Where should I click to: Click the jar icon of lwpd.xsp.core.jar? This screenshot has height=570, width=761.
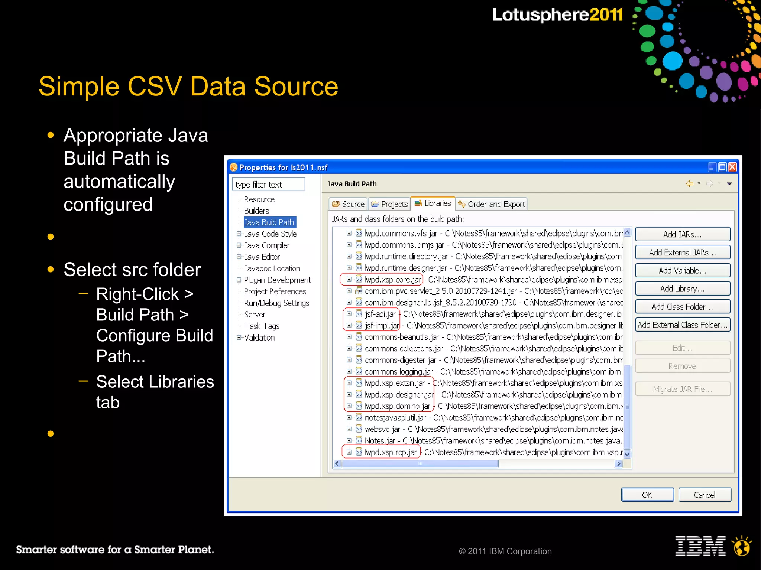(x=359, y=279)
